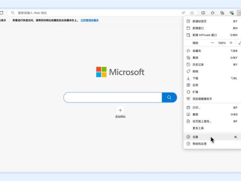Screen dimensions: 241x181
Task: Open 收藏夹 from the menu
Action: [x=212, y=51]
